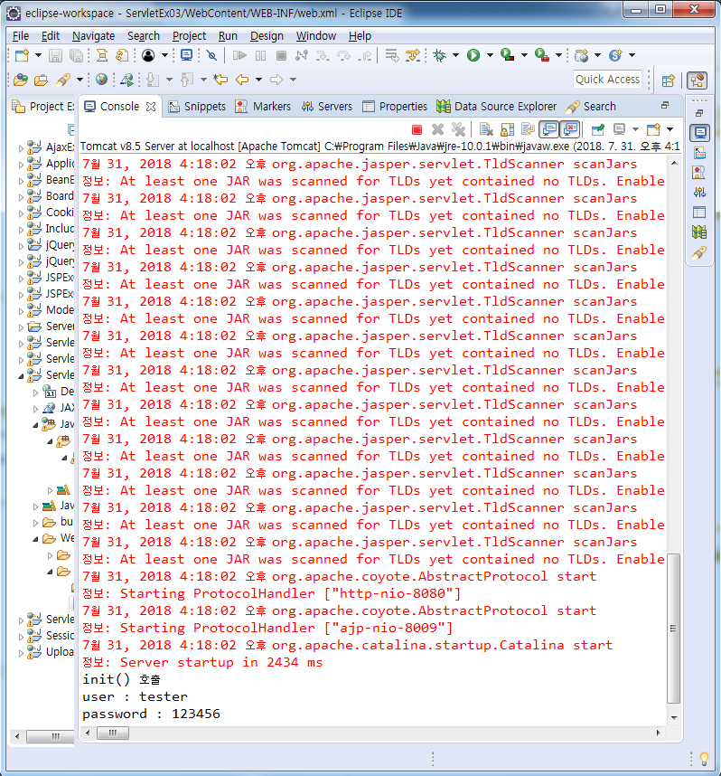Image resolution: width=721 pixels, height=776 pixels.
Task: Toggle Word Wrap in console toolbar
Action: [x=529, y=129]
